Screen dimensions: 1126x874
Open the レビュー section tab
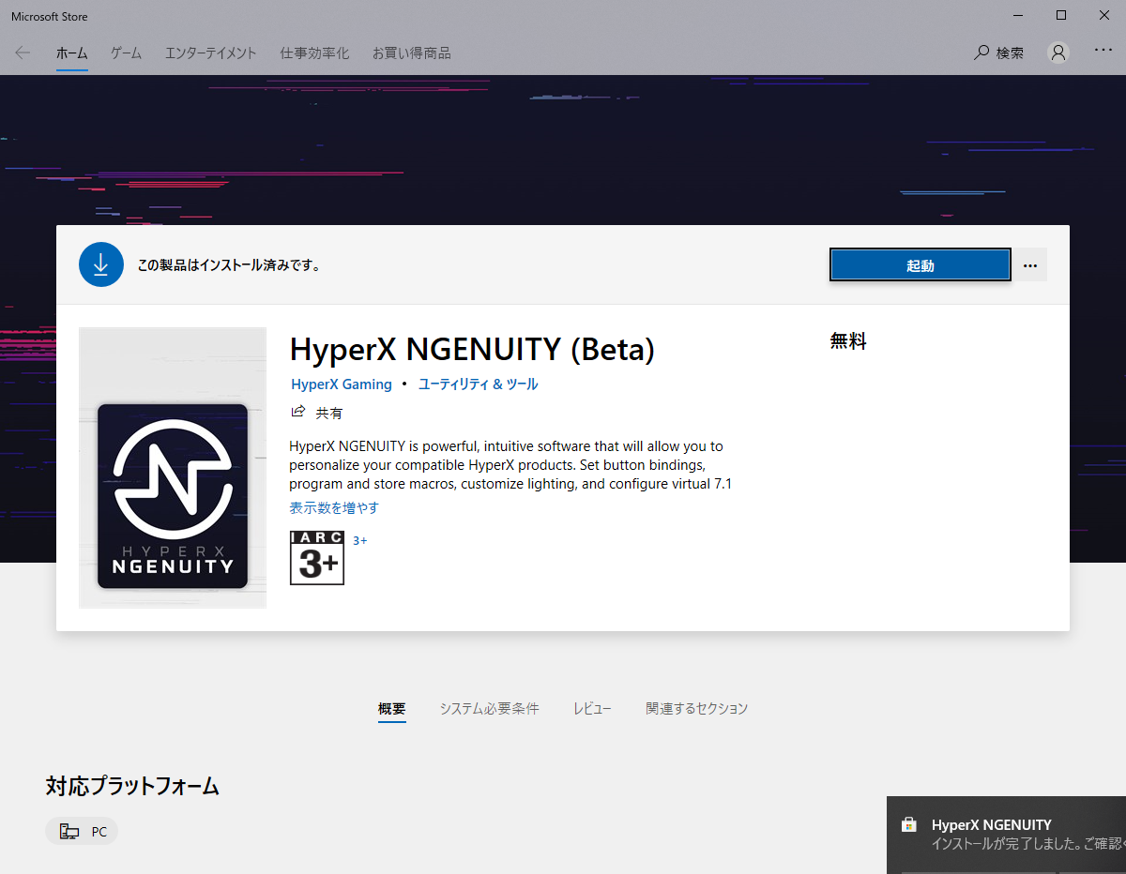(592, 709)
